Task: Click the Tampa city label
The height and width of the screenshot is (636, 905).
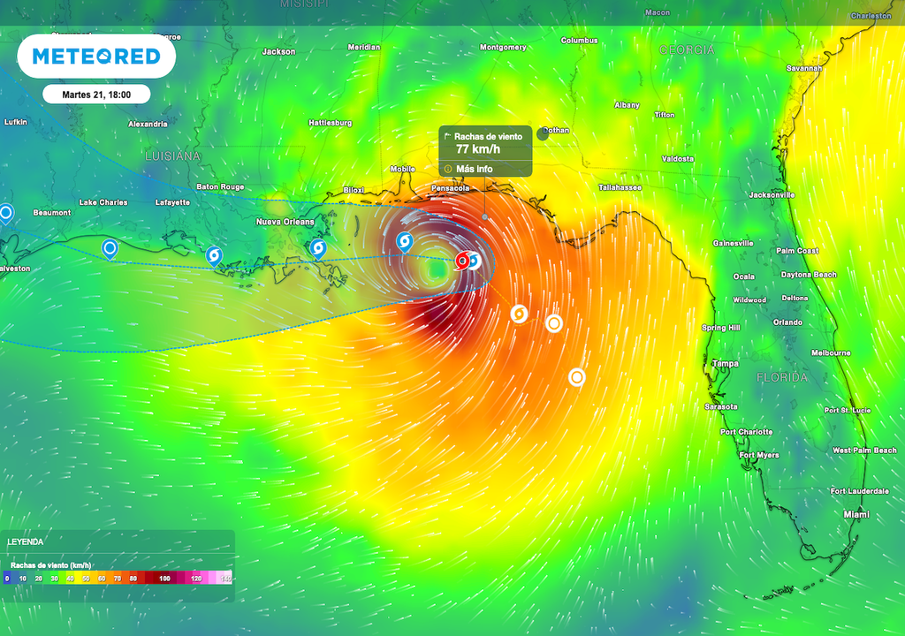Action: click(x=725, y=364)
